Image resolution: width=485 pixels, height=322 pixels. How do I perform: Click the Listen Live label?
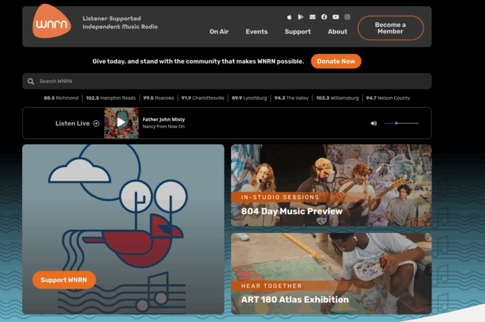[x=72, y=124]
